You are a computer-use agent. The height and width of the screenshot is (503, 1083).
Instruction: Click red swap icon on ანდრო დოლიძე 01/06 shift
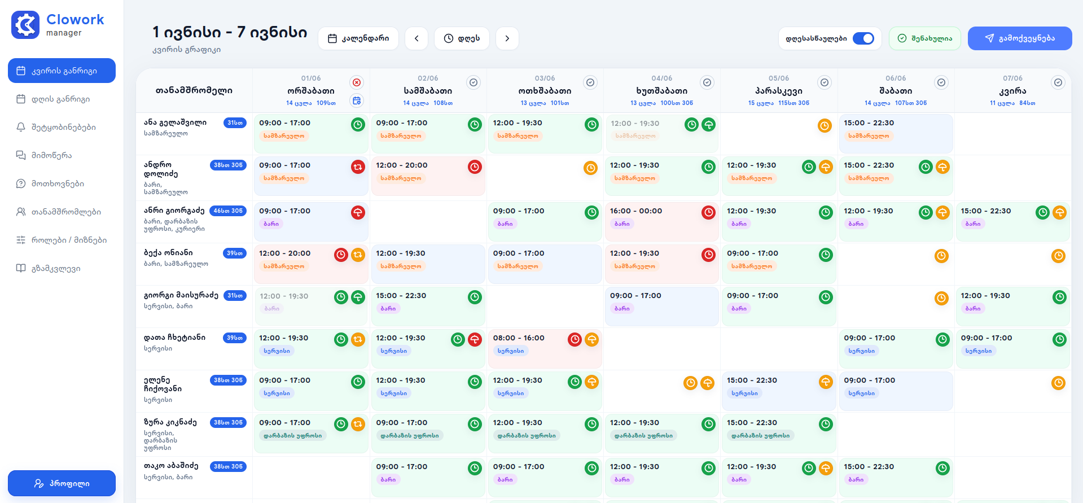[358, 167]
